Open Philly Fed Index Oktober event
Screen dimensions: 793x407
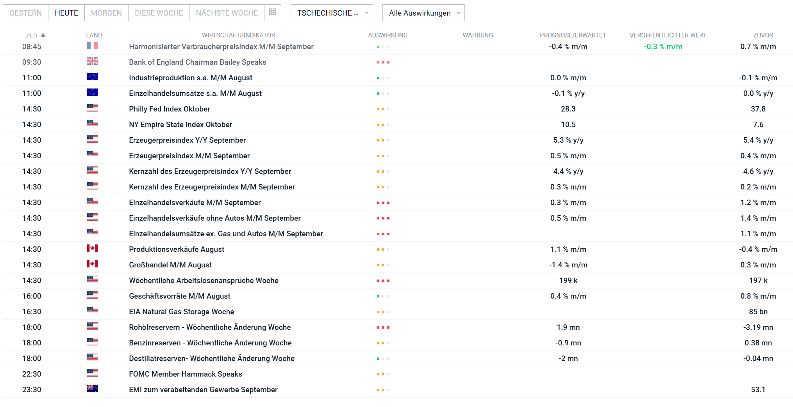coord(170,109)
